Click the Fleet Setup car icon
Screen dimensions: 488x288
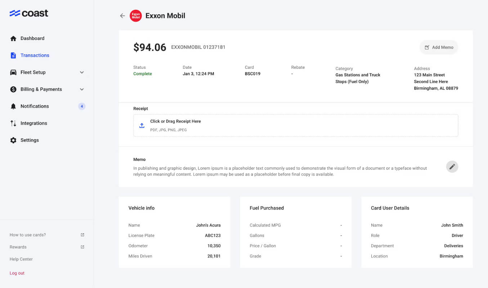(x=13, y=72)
